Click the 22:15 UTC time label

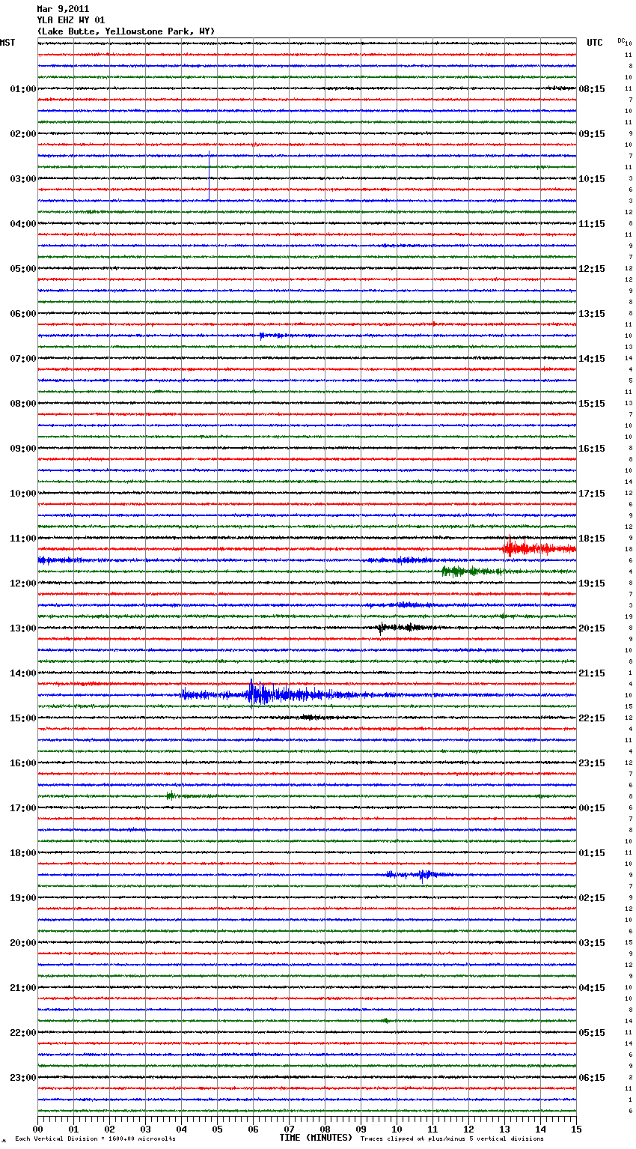pyautogui.click(x=592, y=718)
